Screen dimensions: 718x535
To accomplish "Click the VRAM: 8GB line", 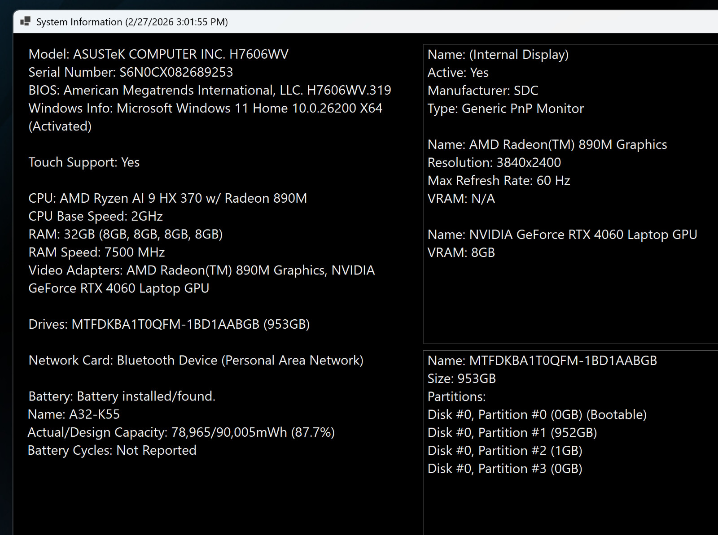I will (x=461, y=252).
